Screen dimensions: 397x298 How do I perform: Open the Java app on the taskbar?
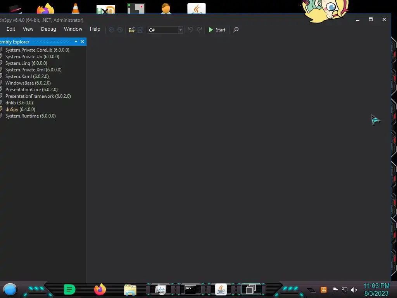221,289
